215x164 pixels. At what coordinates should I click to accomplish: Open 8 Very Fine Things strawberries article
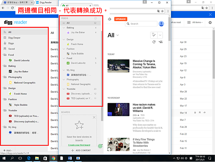144,143
